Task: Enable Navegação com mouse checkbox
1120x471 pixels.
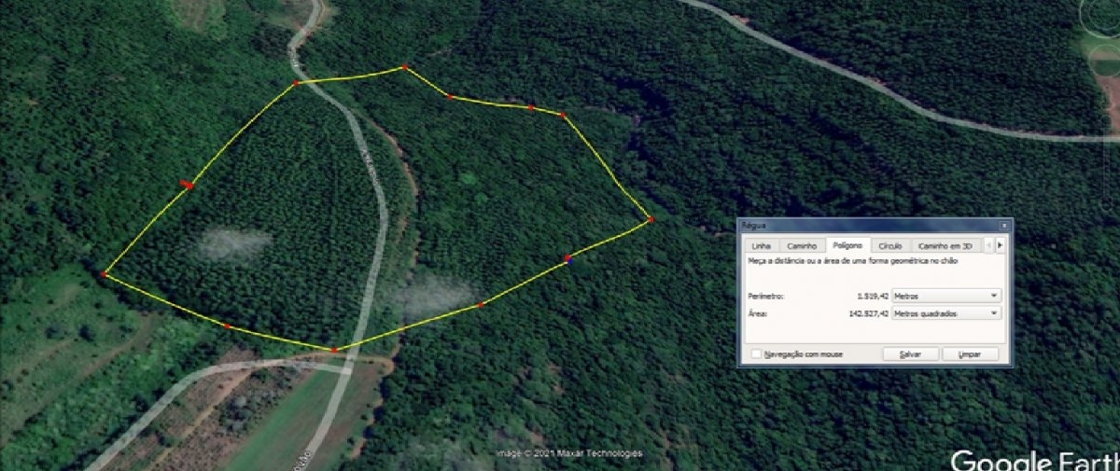Action: [x=756, y=354]
